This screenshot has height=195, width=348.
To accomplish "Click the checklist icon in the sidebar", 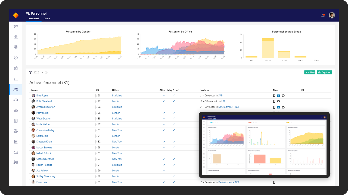I will [x=16, y=79].
